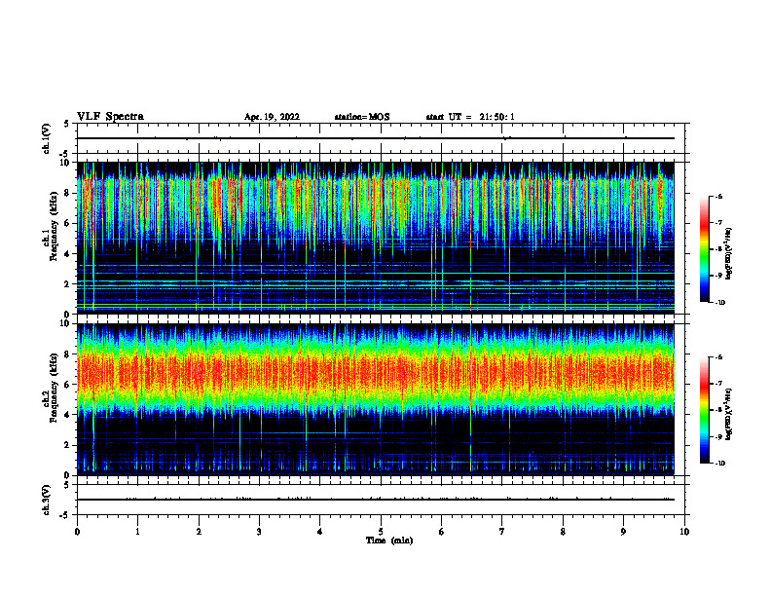
Task: Click the "-7" label on ch.1 color bar
Action: pyautogui.click(x=718, y=223)
